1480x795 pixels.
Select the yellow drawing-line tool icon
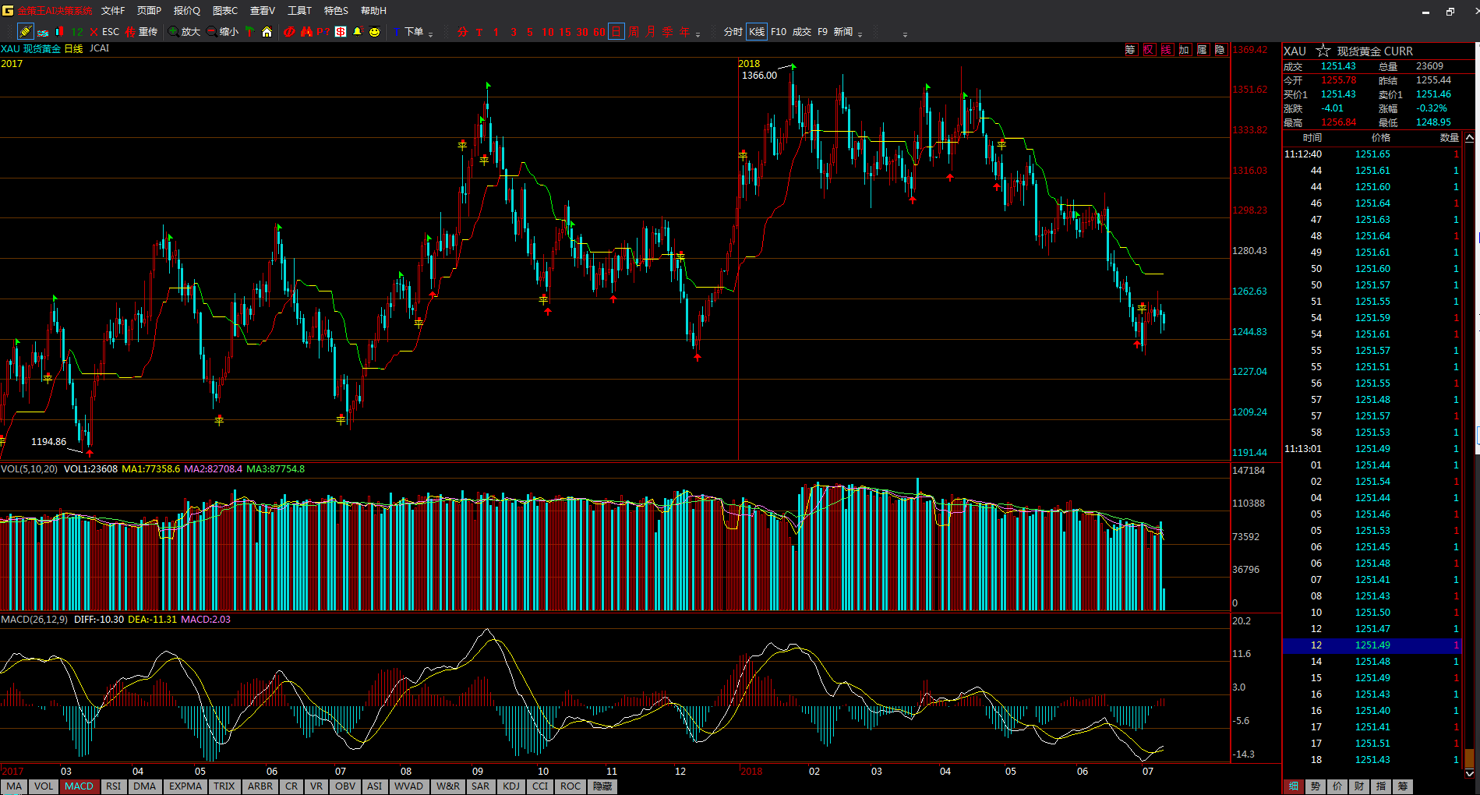point(25,32)
